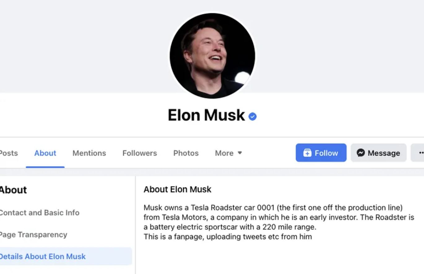Open the three-dot more options menu

pyautogui.click(x=421, y=153)
